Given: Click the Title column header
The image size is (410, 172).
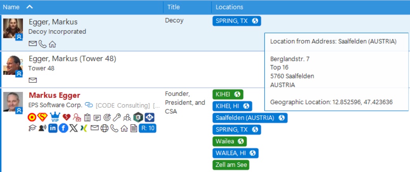Looking at the screenshot, I should pyautogui.click(x=174, y=7).
